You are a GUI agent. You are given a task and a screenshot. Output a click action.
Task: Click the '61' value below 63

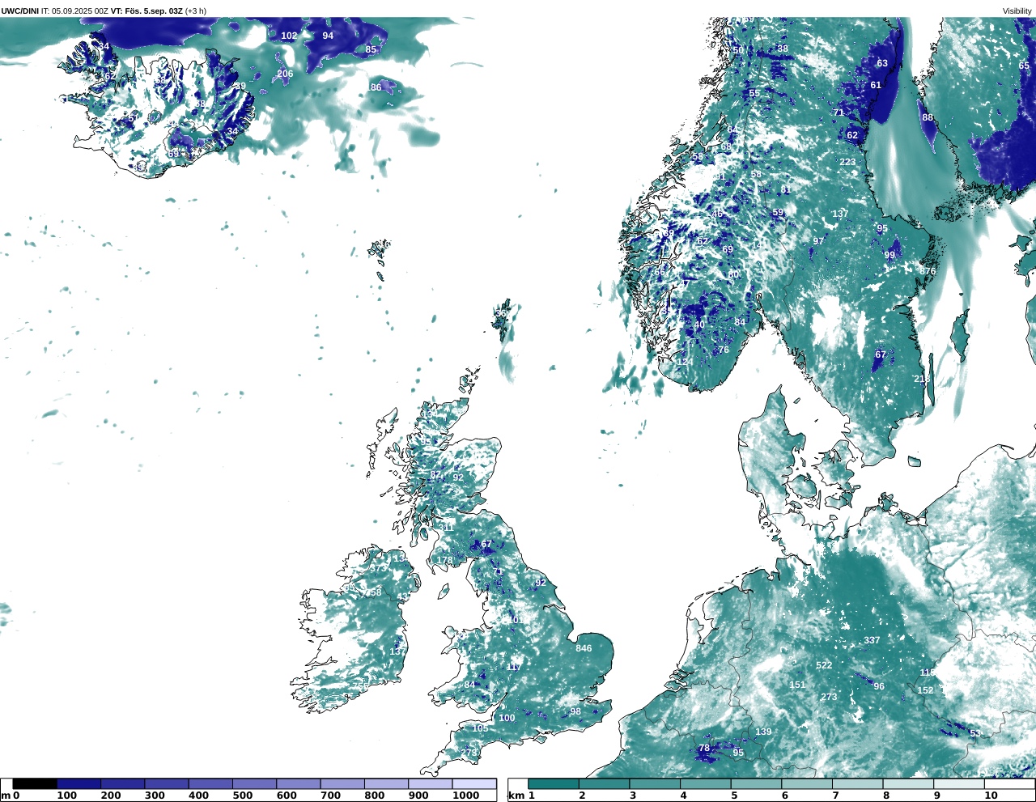pos(876,85)
